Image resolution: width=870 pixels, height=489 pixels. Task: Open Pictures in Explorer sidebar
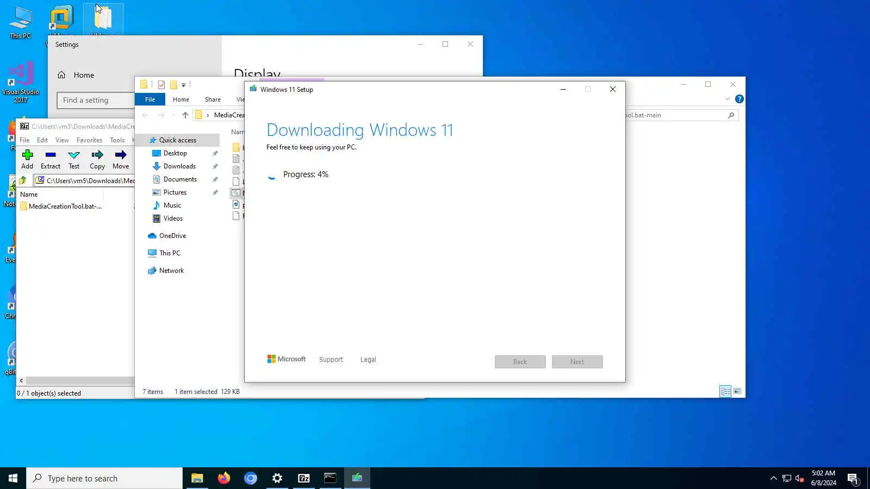[x=175, y=192]
